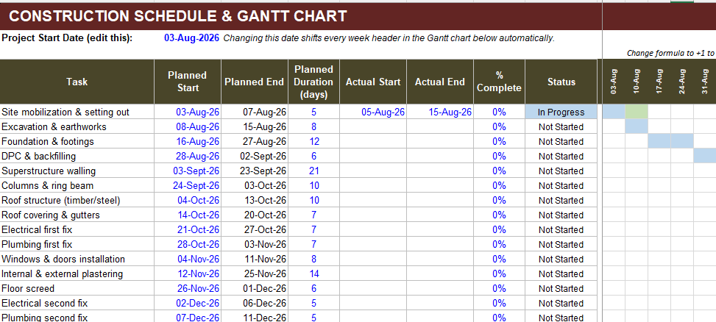
Task: Click planned start 03-Aug-26 for Site mobilization
Action: click(x=188, y=112)
